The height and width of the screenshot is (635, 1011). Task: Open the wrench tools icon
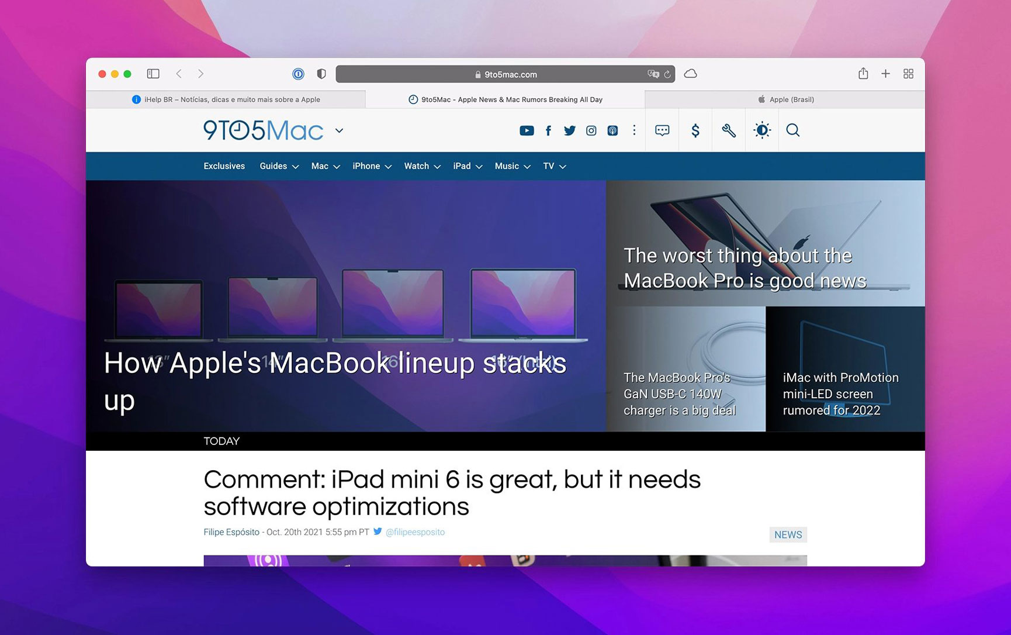coord(729,130)
